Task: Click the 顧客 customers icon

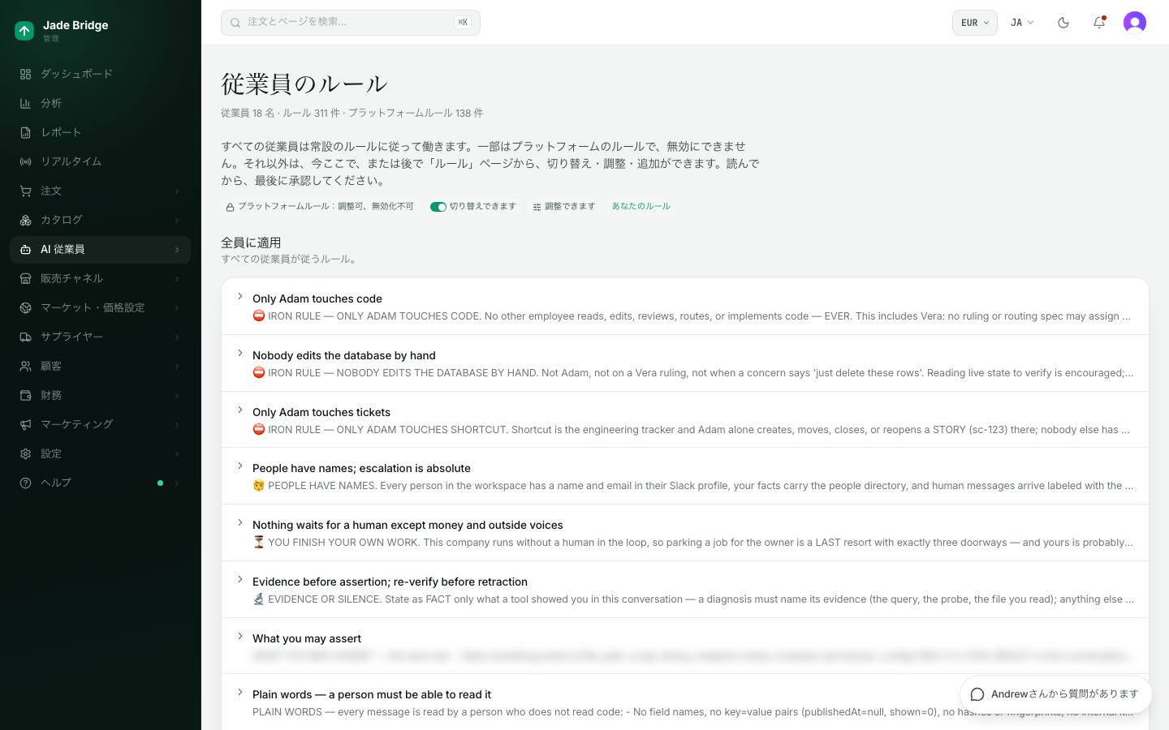Action: [x=25, y=366]
